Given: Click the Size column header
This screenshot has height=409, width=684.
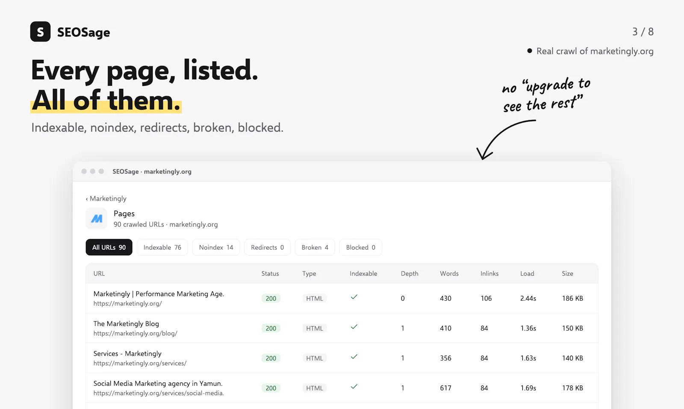Looking at the screenshot, I should tap(567, 274).
